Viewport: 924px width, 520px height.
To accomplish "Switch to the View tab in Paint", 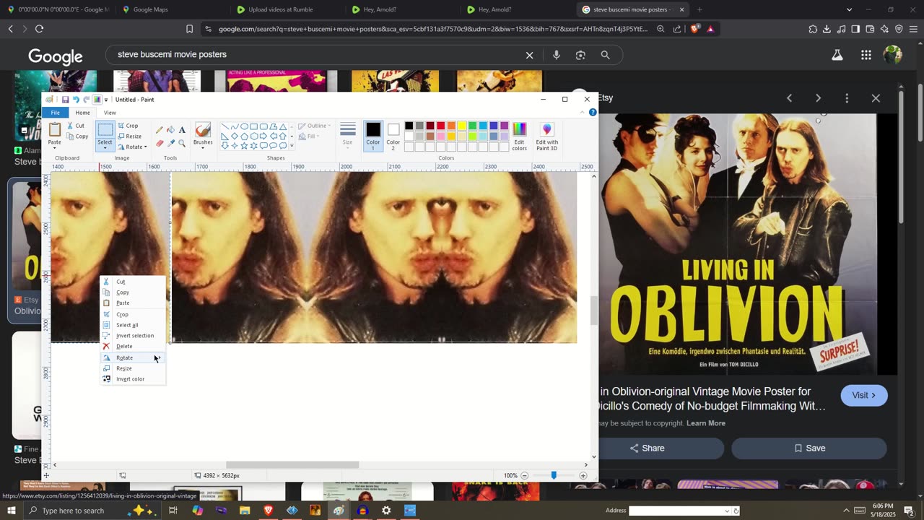I will (110, 113).
